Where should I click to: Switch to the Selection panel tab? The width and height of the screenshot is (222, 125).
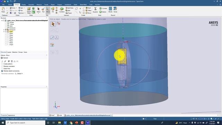coord(15,52)
